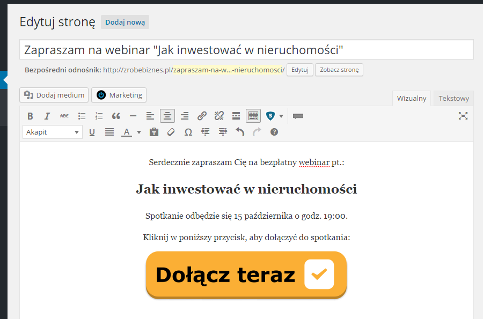Apply strikethrough formatting
This screenshot has width=483, height=319.
tap(64, 116)
